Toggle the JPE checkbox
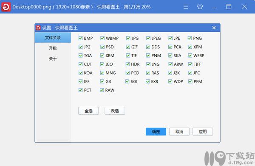This screenshot has height=166, width=255. tap(170, 38)
